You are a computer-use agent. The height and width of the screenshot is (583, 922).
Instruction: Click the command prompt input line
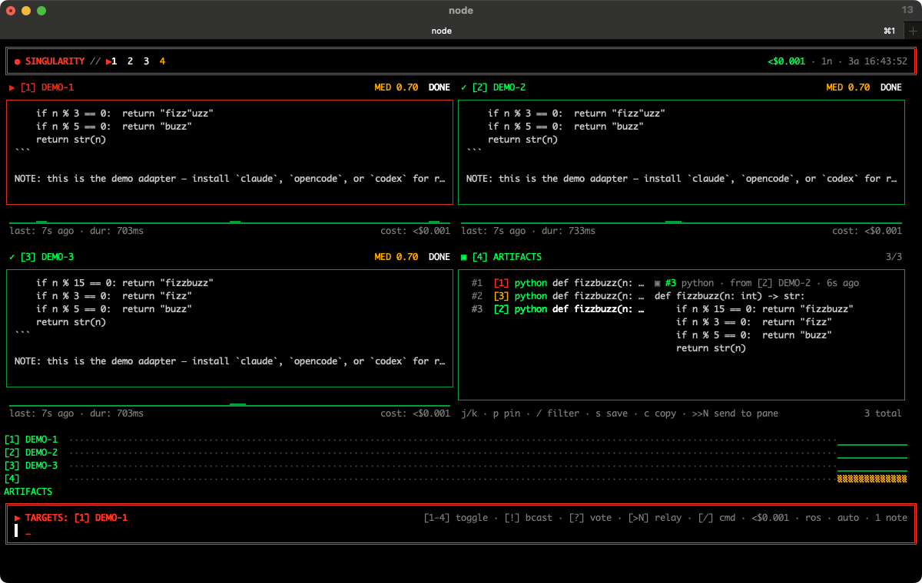[461, 531]
